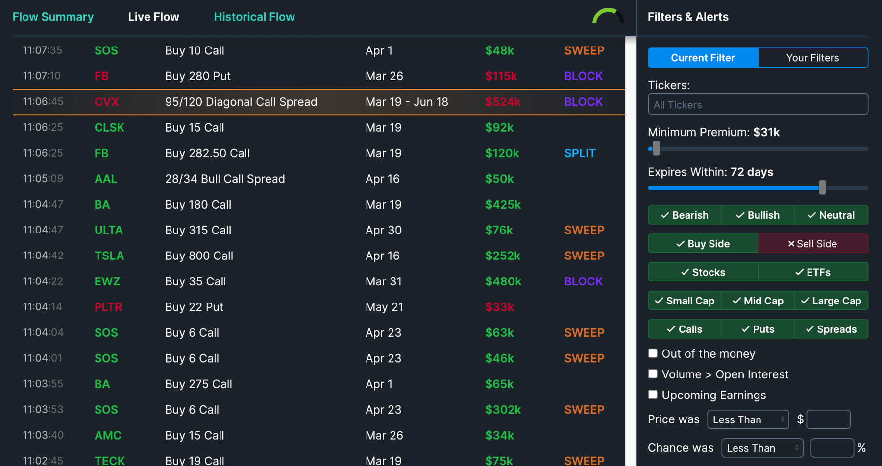
Task: Enable Out of the money checkbox
Action: pos(653,353)
